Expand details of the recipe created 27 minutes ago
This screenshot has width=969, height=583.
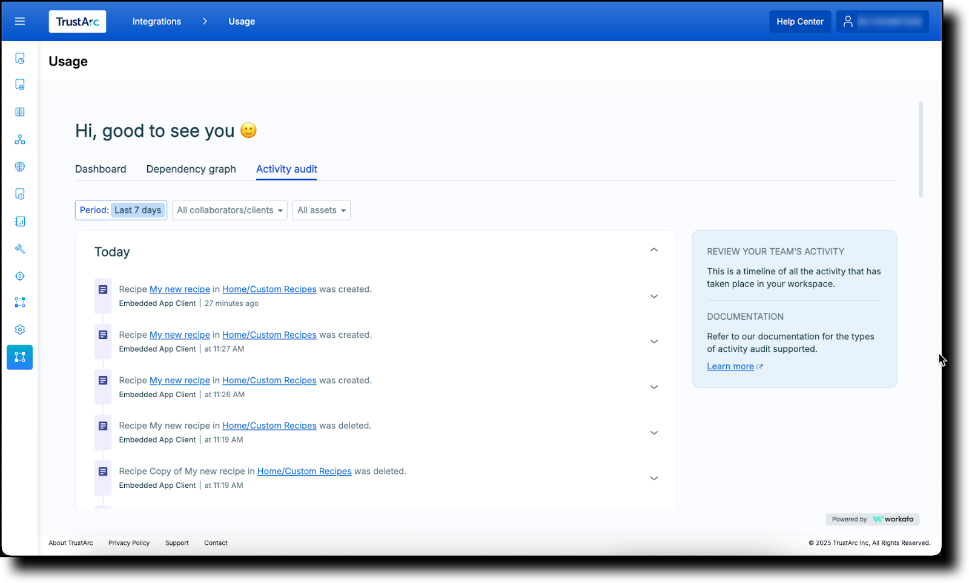[x=653, y=296]
